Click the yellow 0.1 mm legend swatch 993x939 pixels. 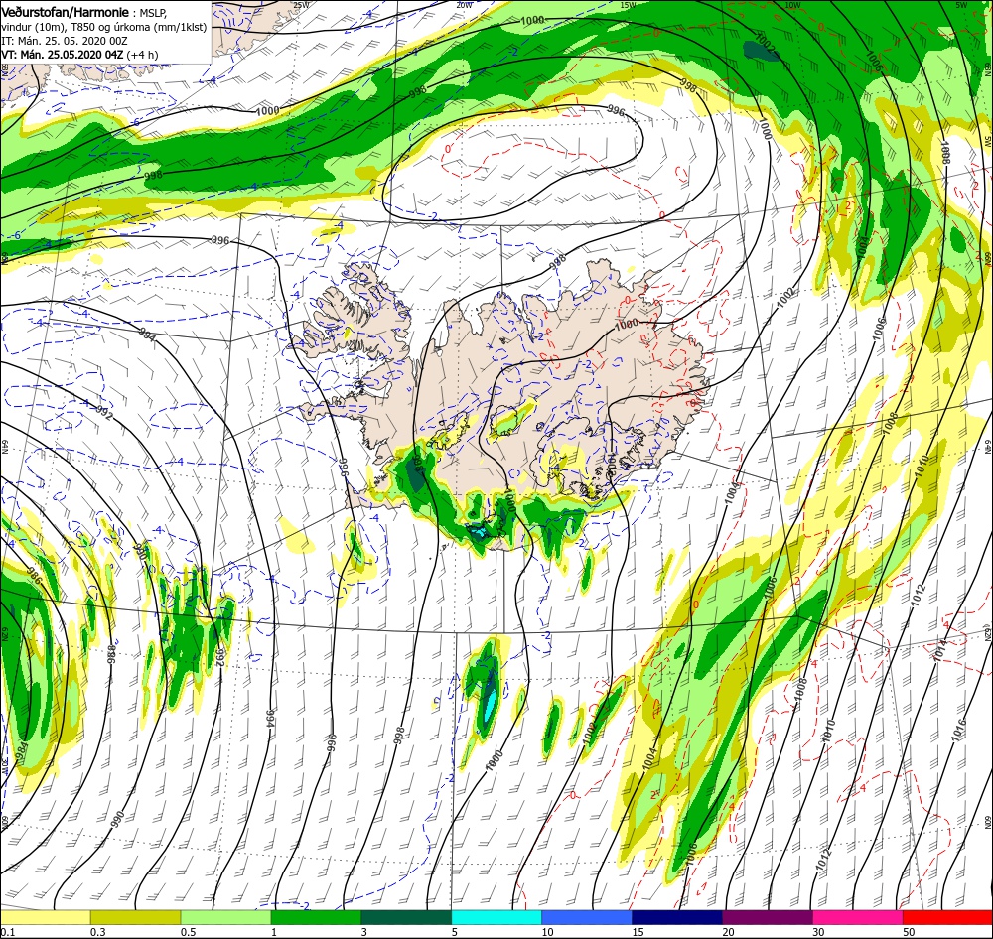click(45, 917)
